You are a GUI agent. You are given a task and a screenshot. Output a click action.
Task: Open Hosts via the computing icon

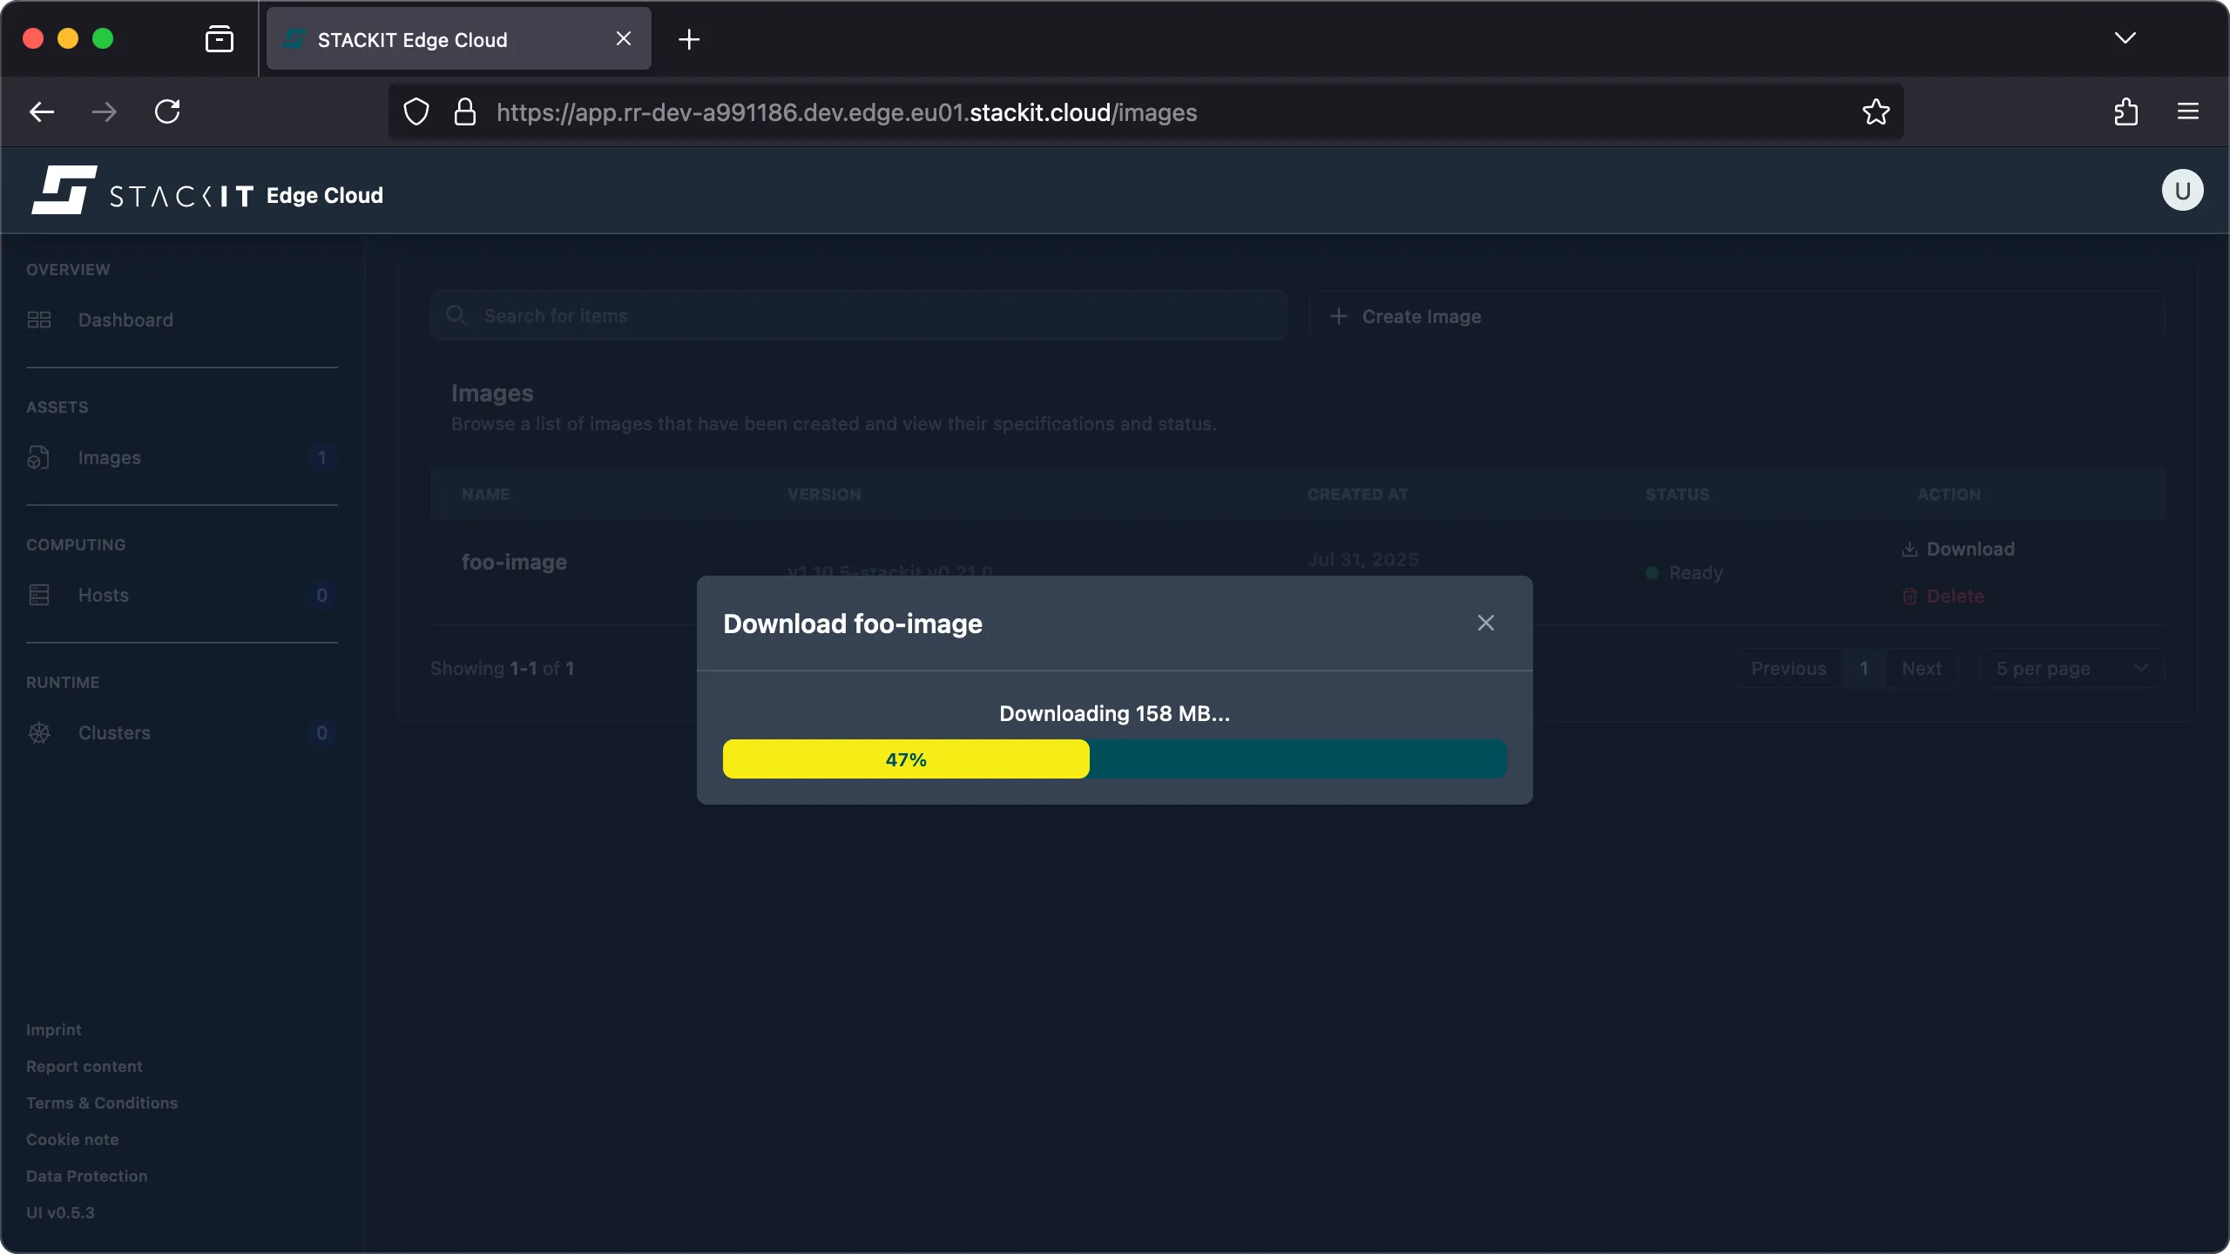click(38, 595)
